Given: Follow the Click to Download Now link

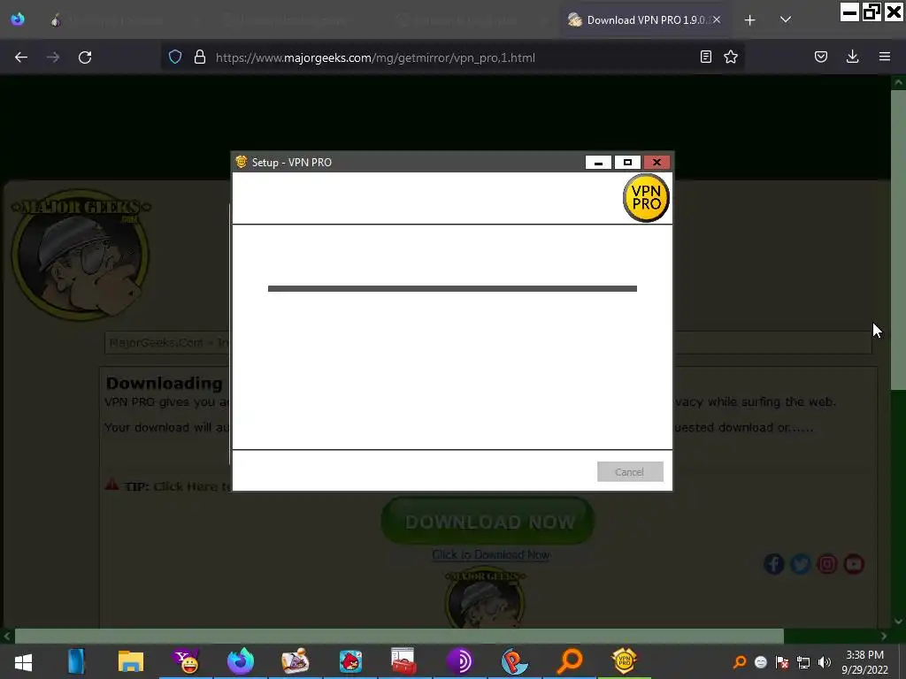Looking at the screenshot, I should (491, 555).
